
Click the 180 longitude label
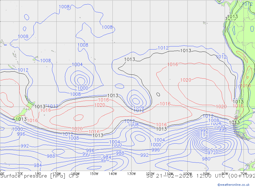tap(38, 174)
